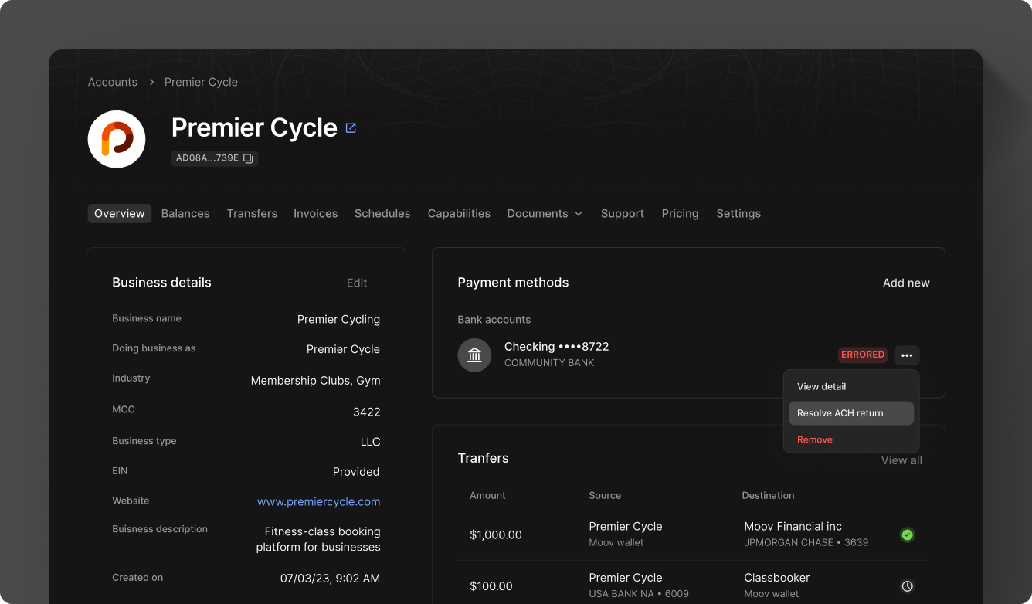The width and height of the screenshot is (1032, 604).
Task: Click View all transfers
Action: point(901,460)
